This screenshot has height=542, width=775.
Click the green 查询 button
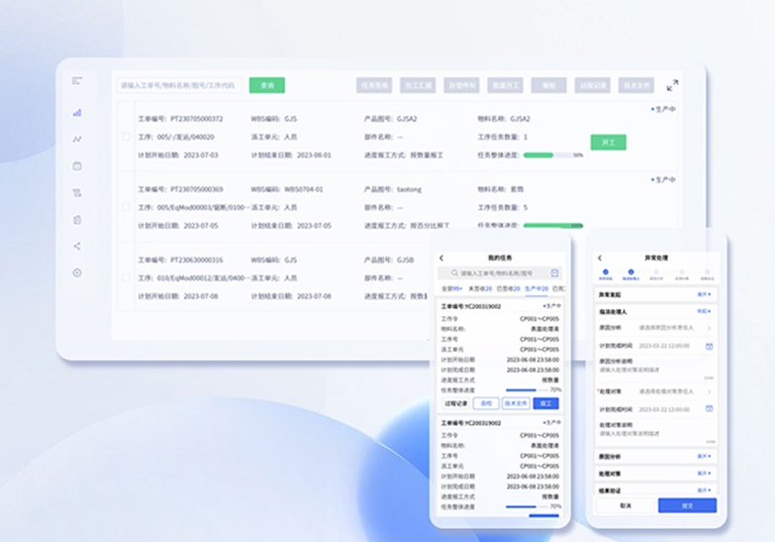[x=266, y=85]
